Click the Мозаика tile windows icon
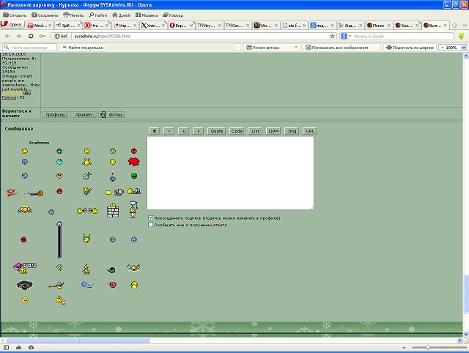This screenshot has height=353, width=469. [138, 15]
